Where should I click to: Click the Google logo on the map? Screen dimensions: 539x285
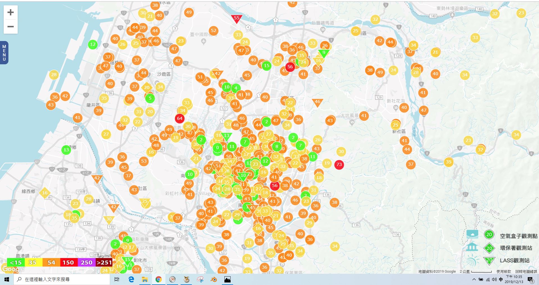point(13,269)
